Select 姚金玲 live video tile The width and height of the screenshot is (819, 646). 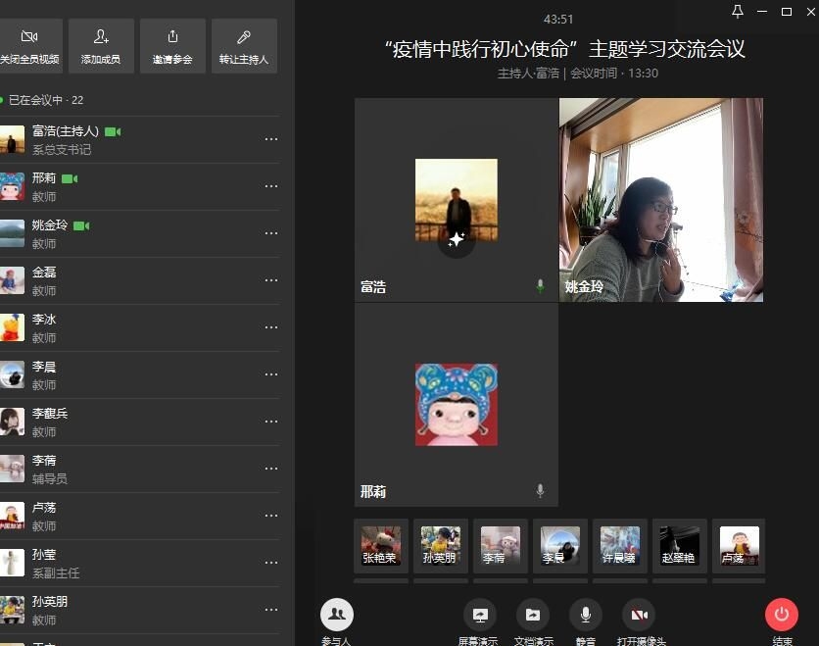click(660, 200)
